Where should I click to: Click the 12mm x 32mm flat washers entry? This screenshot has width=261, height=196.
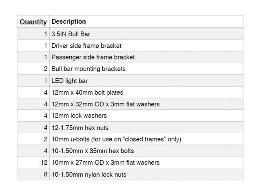tap(105, 104)
